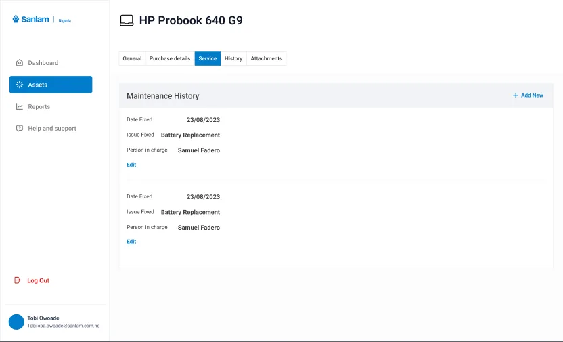Click the second entry's Samuel Fadero name
Viewport: 563px width, 342px height.
pyautogui.click(x=199, y=228)
